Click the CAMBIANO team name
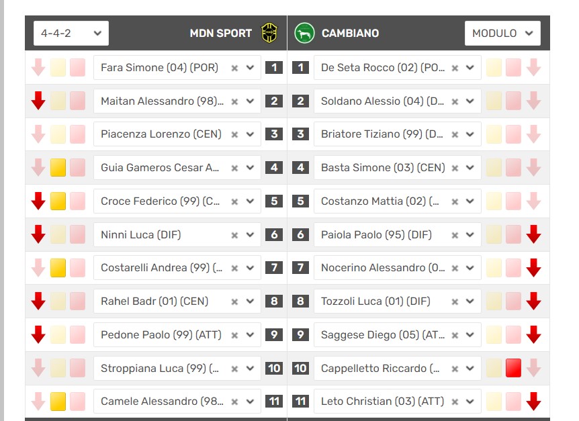The height and width of the screenshot is (421, 579). tap(350, 33)
